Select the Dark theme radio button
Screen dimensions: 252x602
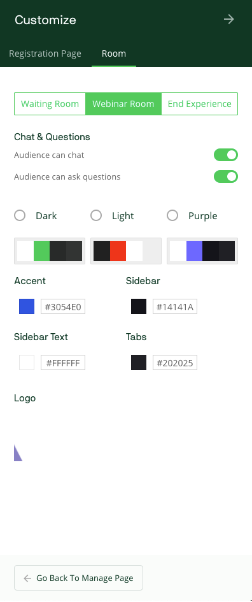(20, 215)
